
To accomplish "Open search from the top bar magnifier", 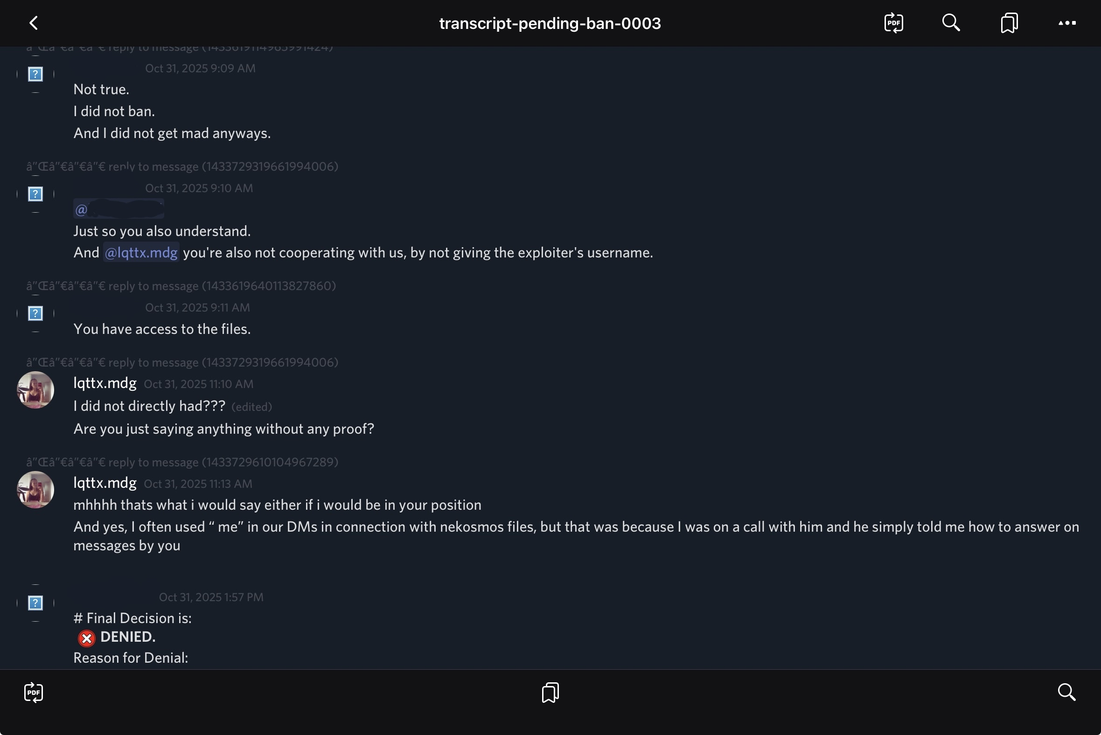I will pyautogui.click(x=951, y=23).
